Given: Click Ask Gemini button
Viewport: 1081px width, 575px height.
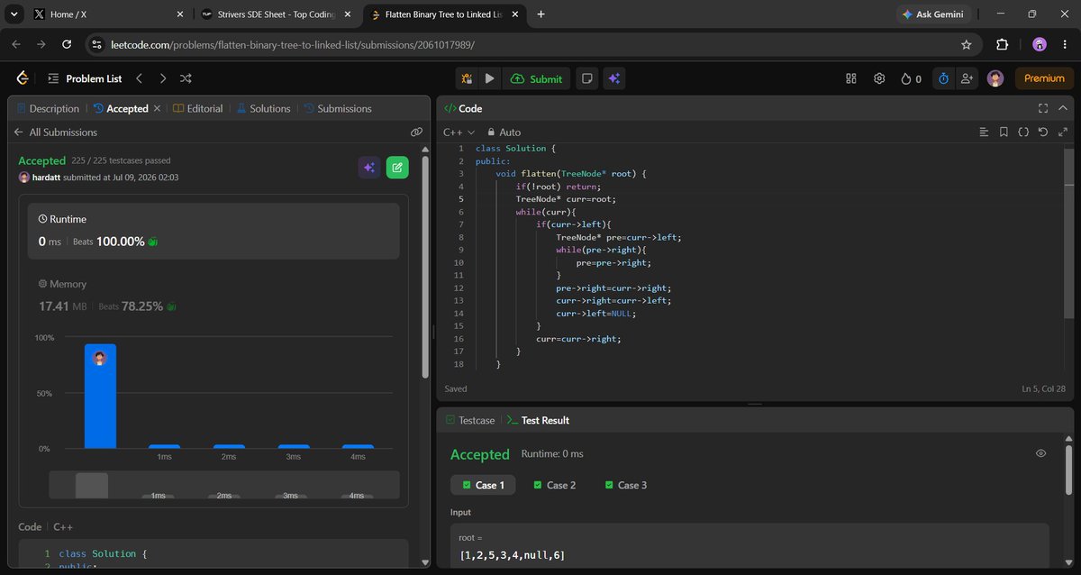Looking at the screenshot, I should [933, 14].
